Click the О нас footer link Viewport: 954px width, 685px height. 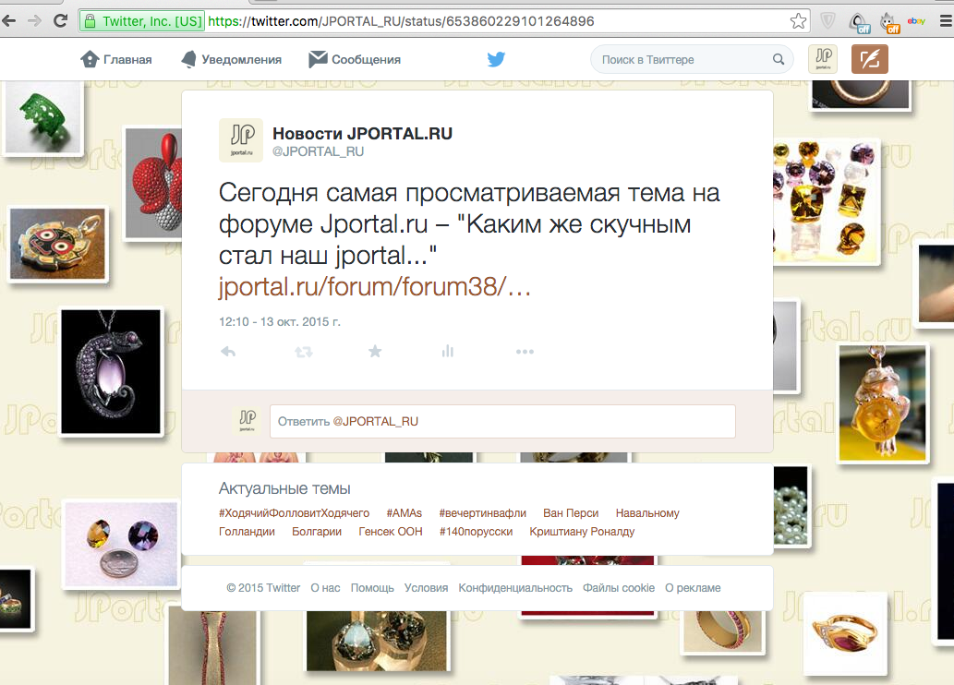click(325, 588)
